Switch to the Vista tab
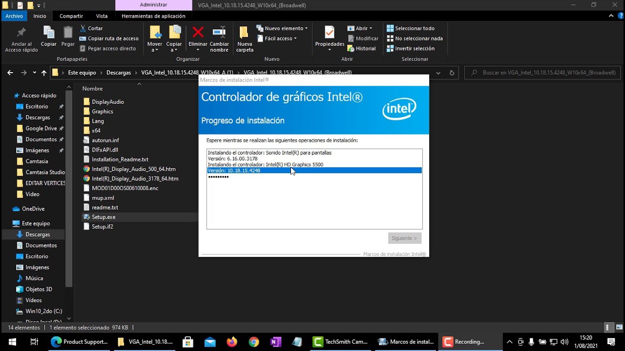Screen dimensions: 625x351 (102, 16)
